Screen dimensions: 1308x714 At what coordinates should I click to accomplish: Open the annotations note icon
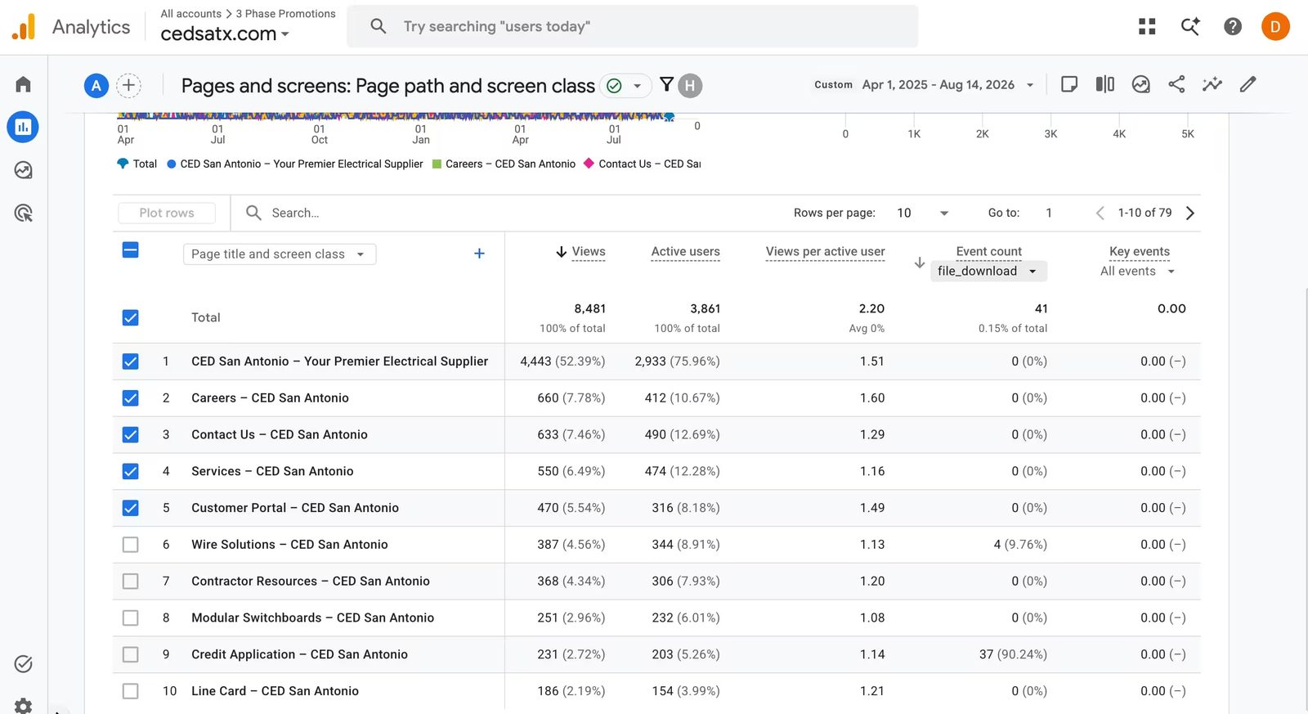[1068, 84]
